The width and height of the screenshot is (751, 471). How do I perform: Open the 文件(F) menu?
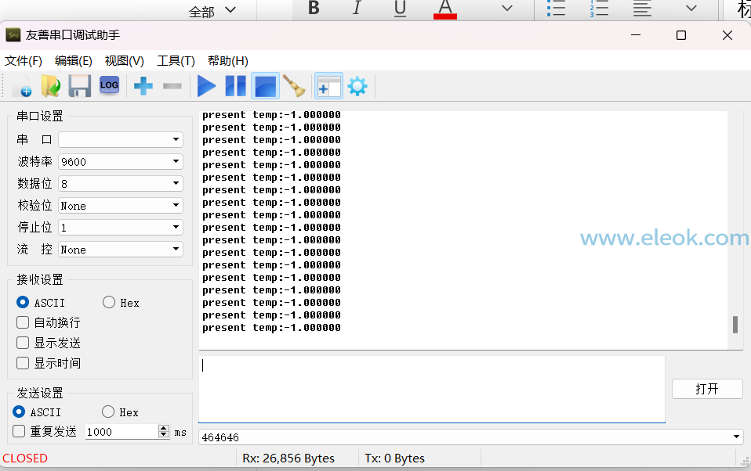pos(24,61)
